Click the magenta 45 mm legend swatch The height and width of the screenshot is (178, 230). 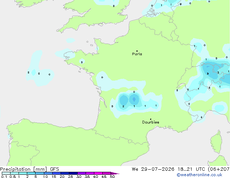(107, 173)
